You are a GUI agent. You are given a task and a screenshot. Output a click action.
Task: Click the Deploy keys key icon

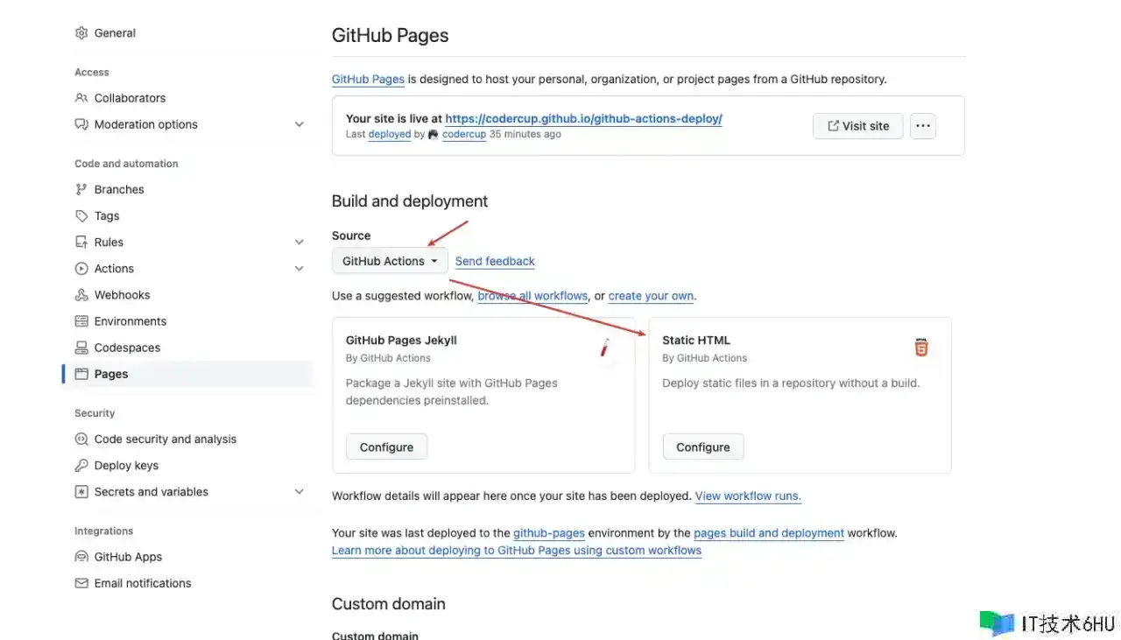(81, 466)
